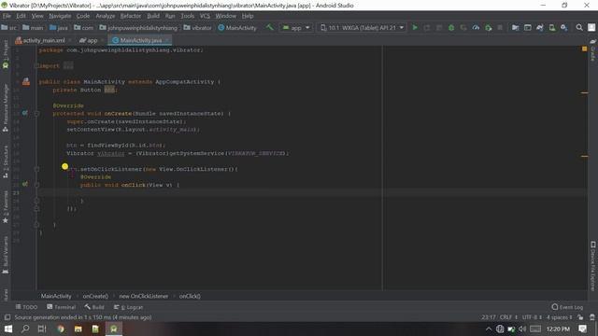Open AVD Manager icon

pos(552,27)
